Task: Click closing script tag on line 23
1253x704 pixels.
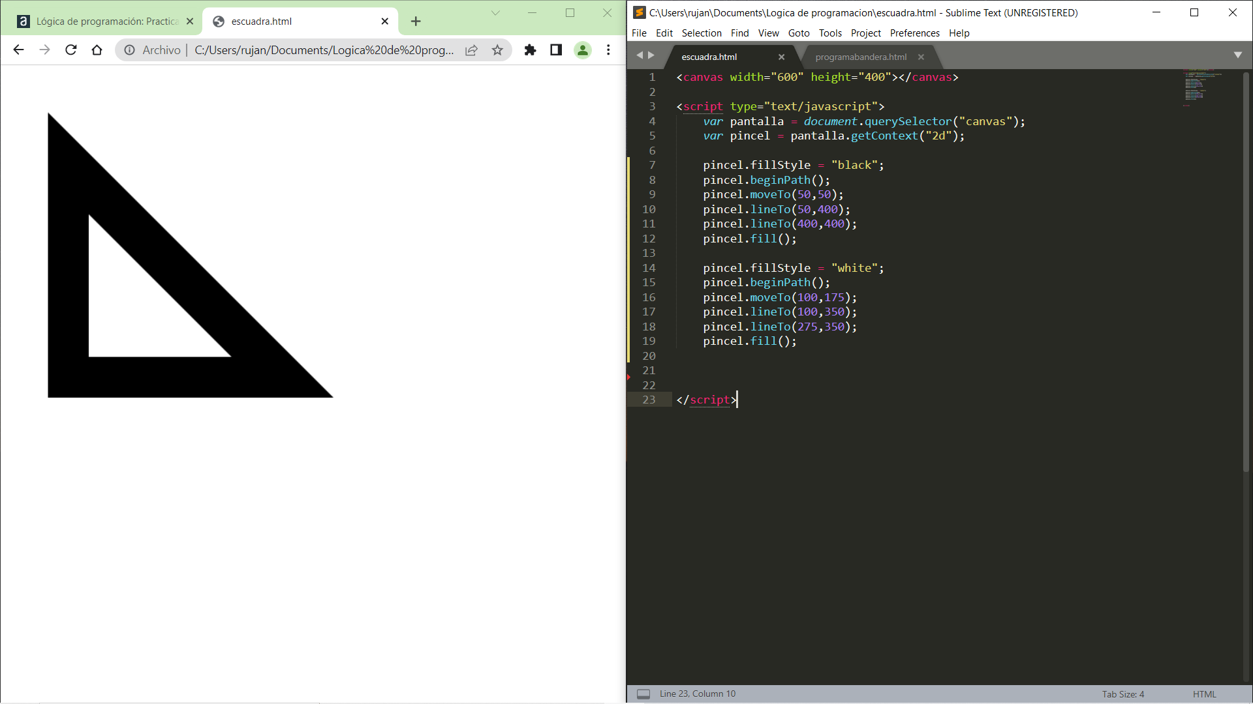Action: [707, 400]
